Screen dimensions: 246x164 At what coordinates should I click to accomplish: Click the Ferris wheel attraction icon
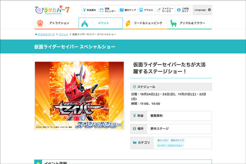40,23
